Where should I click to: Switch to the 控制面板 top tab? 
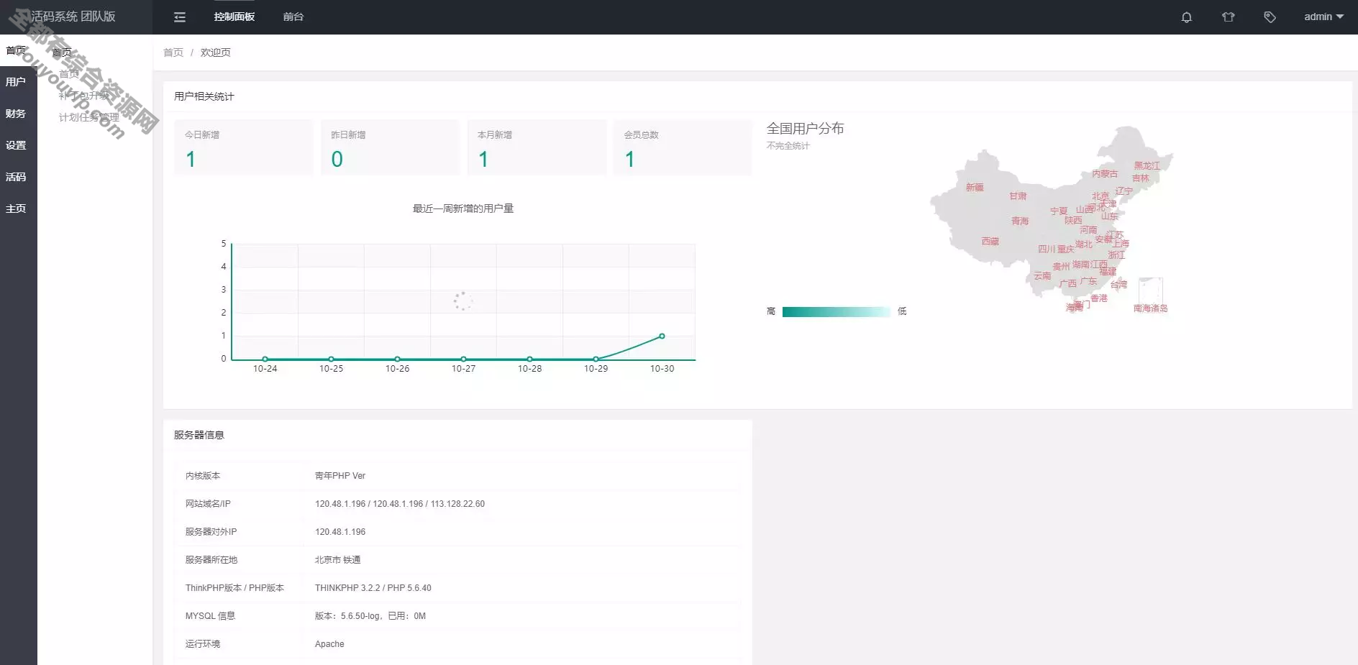click(x=234, y=17)
